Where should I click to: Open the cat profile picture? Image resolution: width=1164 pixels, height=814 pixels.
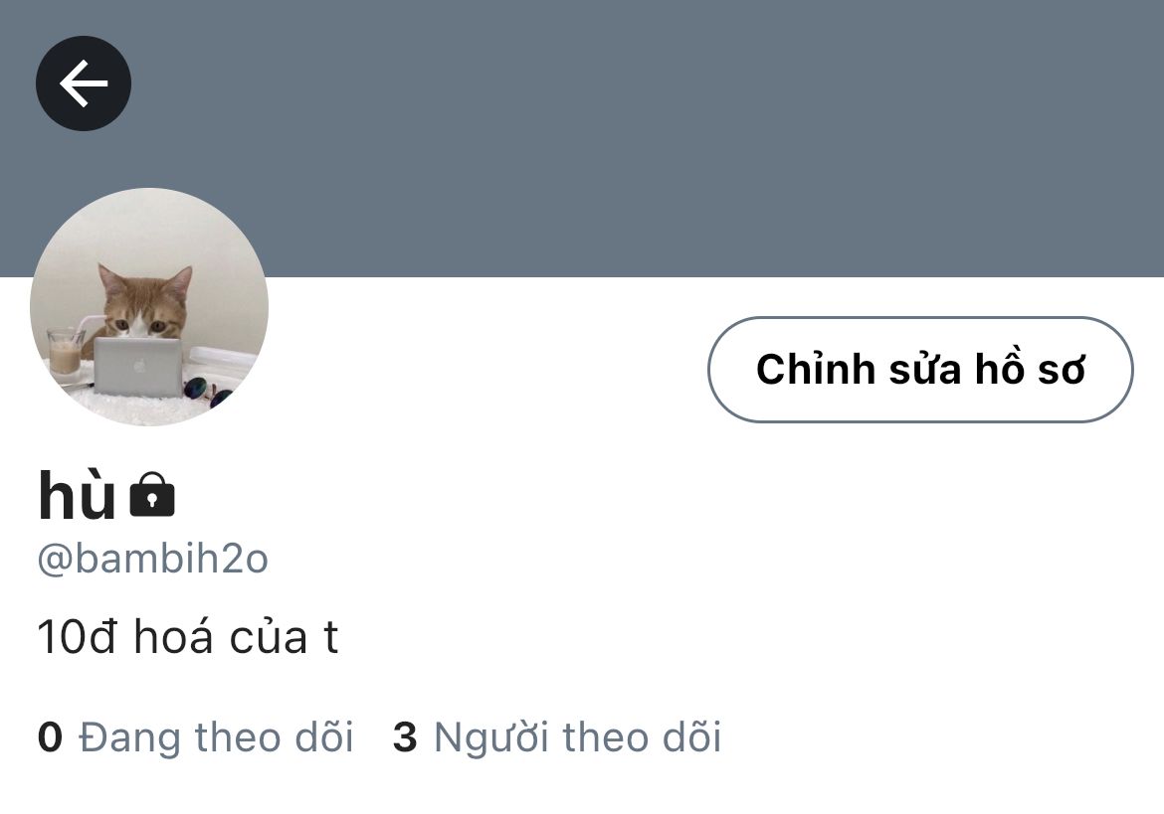149,307
